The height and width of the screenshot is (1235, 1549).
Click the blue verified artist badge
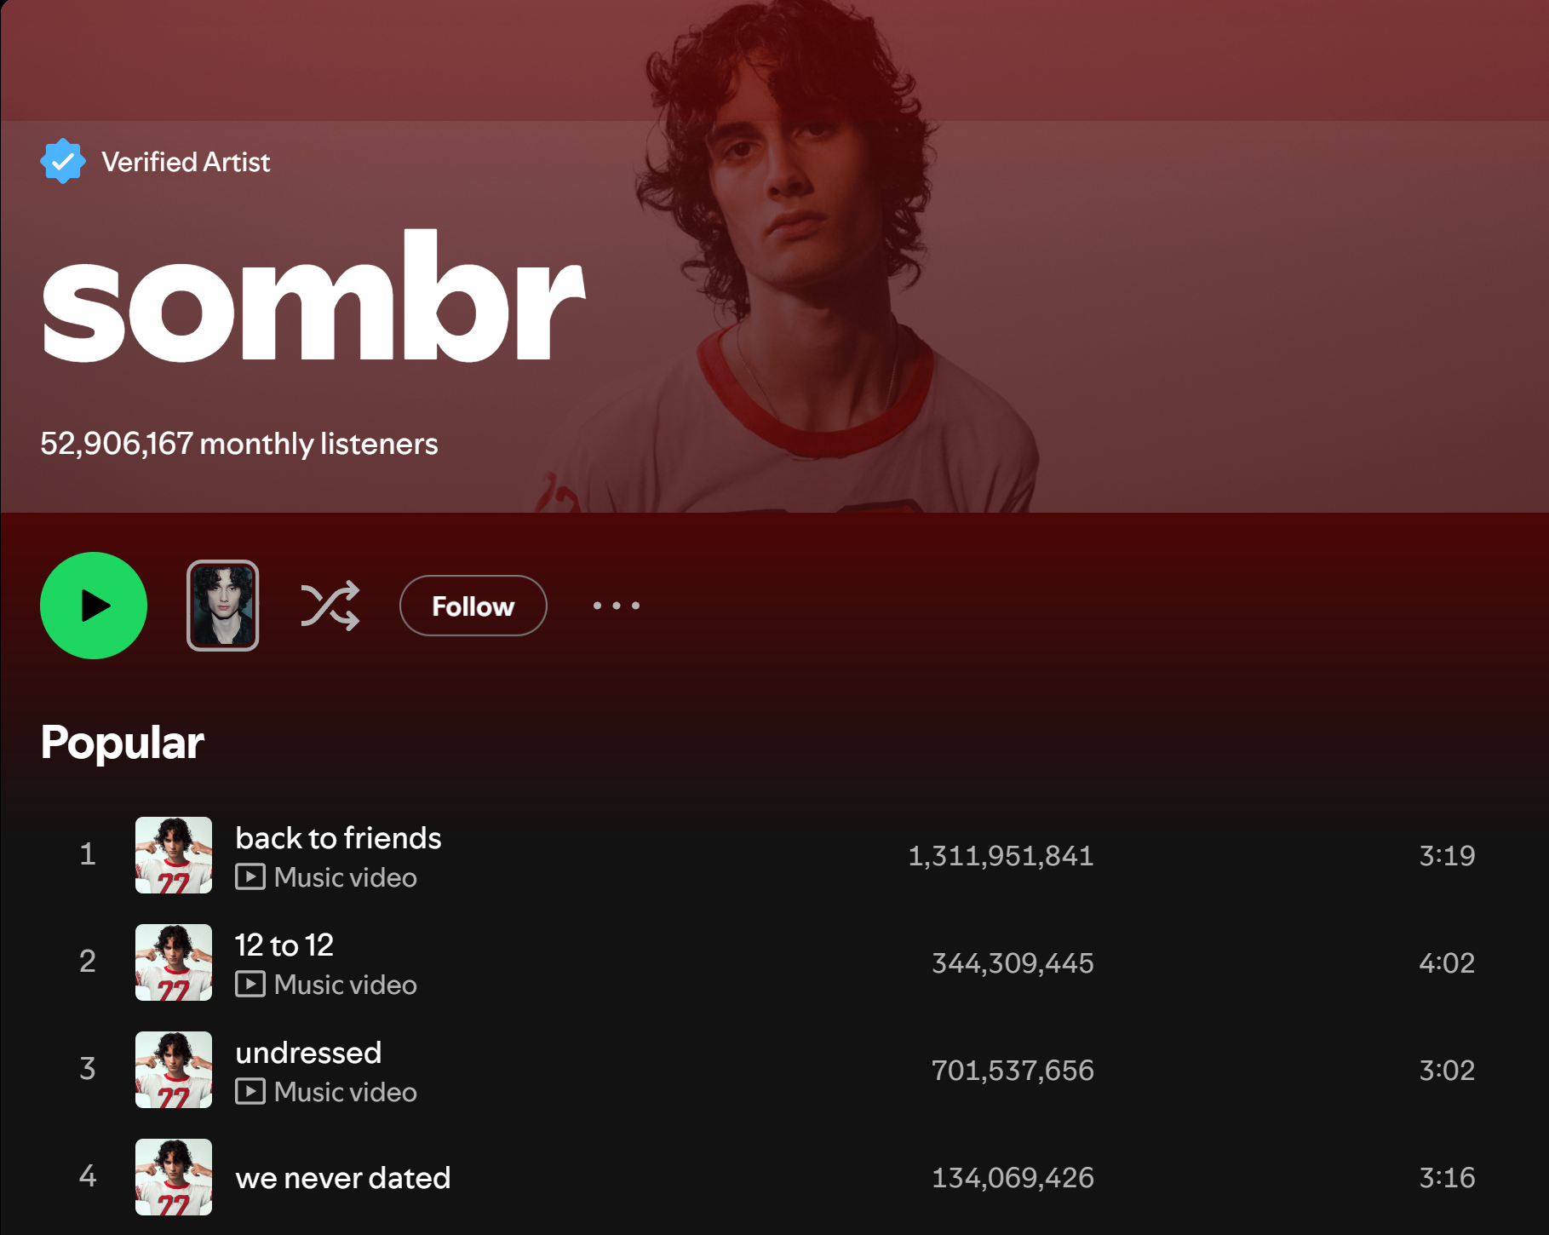[x=63, y=161]
